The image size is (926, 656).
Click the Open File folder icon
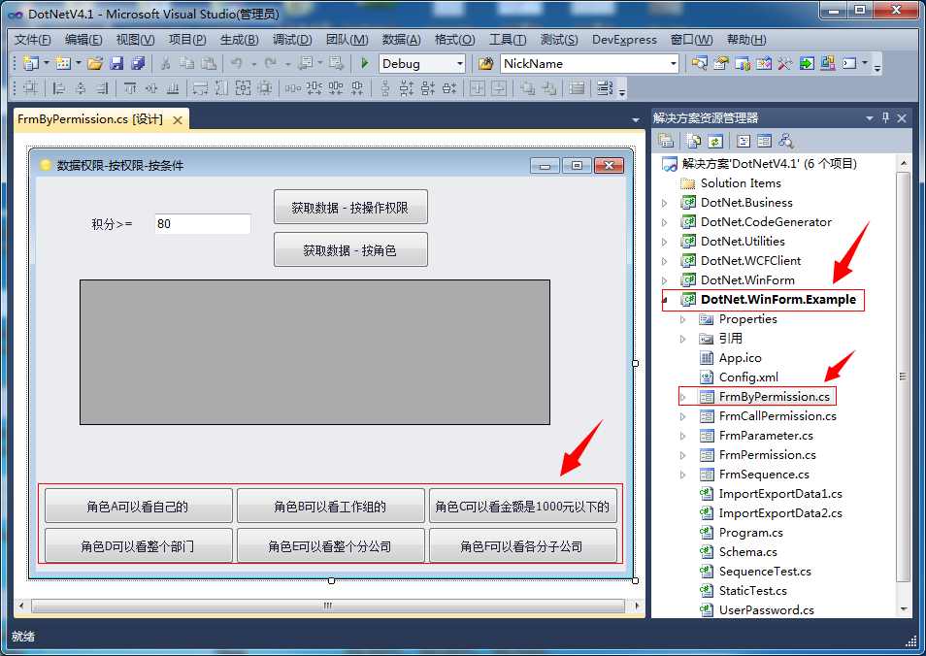(x=95, y=63)
